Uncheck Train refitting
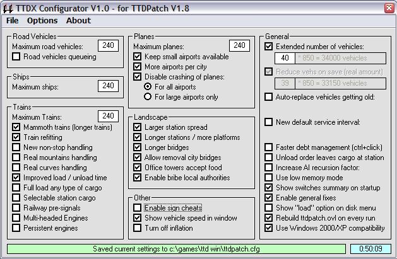Viewport: 397px width, 259px height. click(x=16, y=137)
